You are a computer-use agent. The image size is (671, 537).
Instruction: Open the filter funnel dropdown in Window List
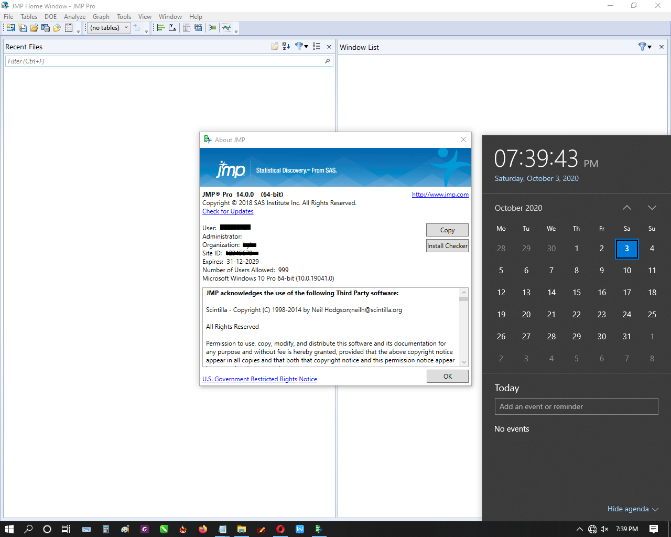click(x=645, y=47)
